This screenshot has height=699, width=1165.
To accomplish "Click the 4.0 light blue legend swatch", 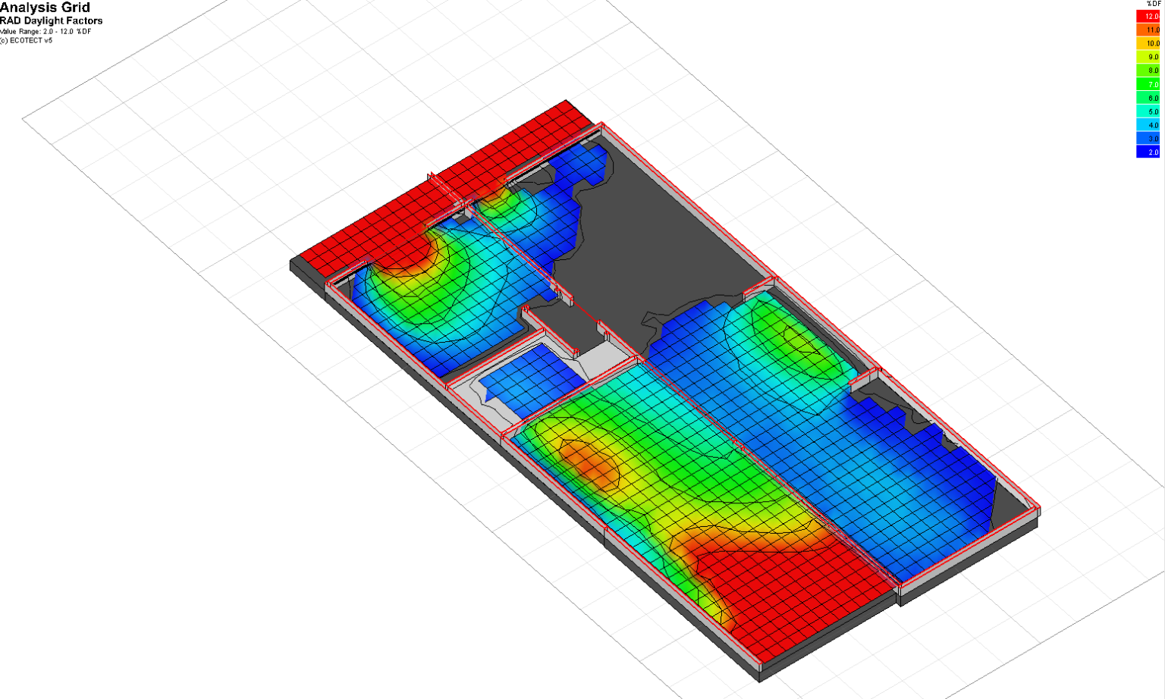I will coord(1148,125).
